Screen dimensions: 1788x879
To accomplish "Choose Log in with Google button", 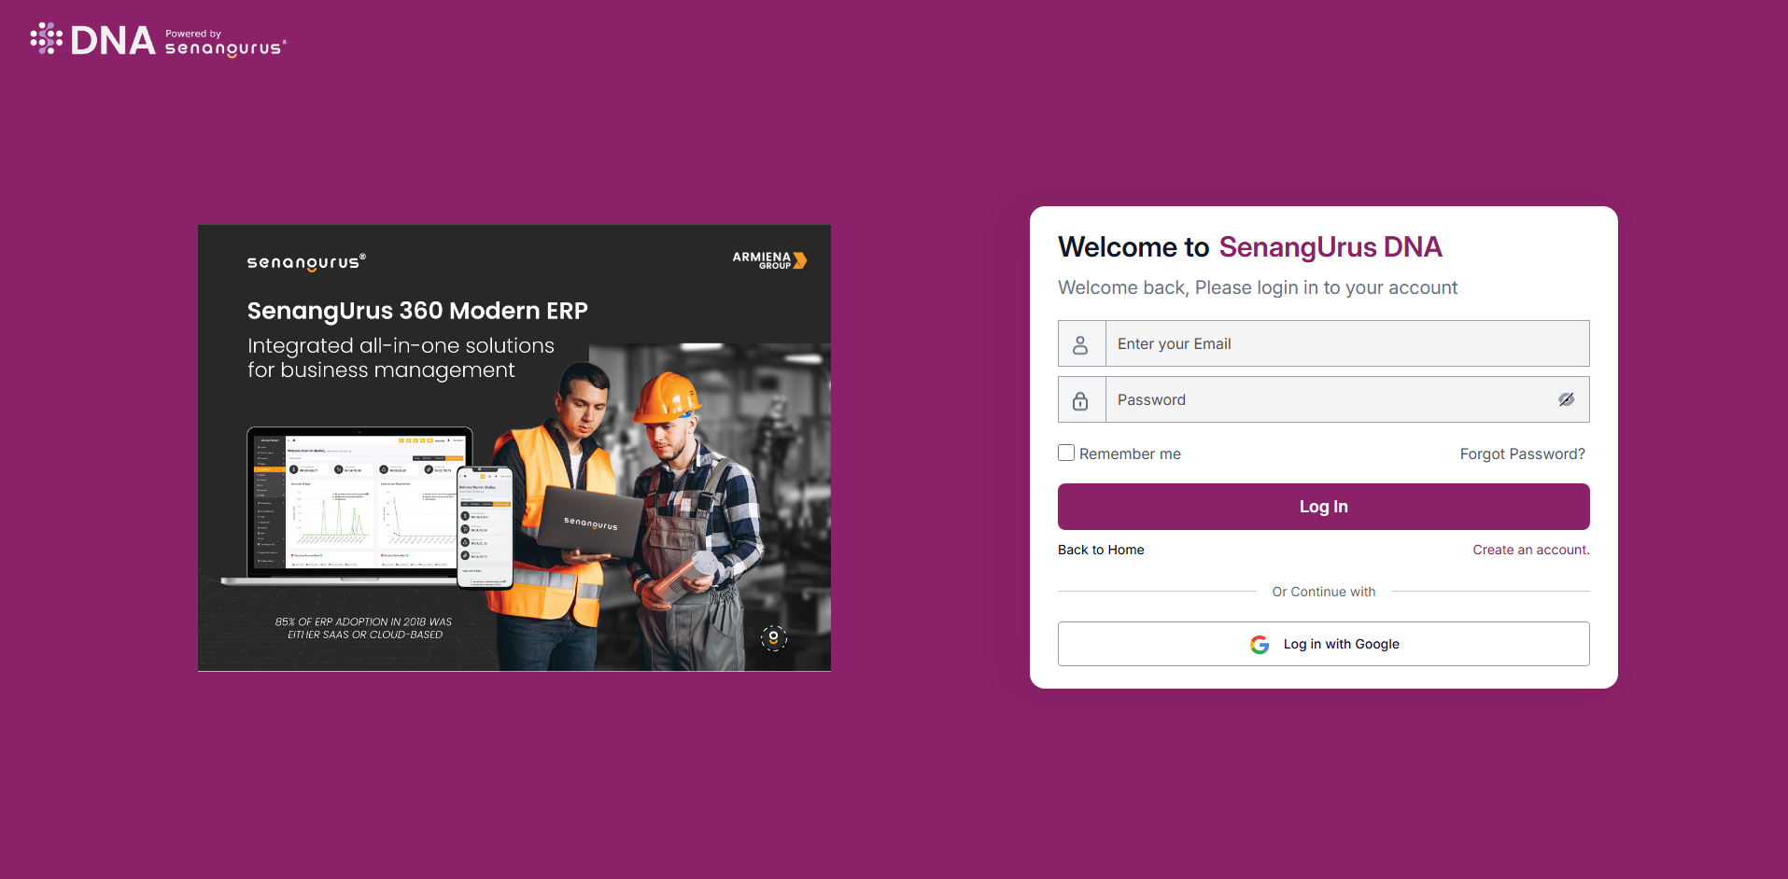I will pos(1324,644).
